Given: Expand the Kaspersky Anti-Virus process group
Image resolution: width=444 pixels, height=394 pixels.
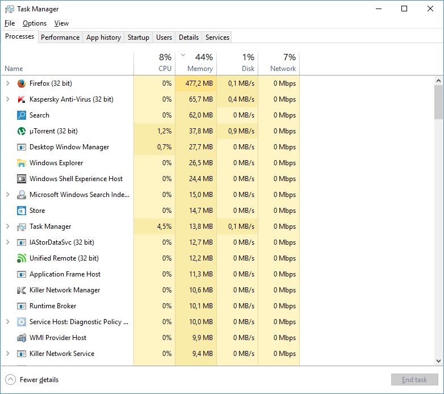Looking at the screenshot, I should click(8, 99).
